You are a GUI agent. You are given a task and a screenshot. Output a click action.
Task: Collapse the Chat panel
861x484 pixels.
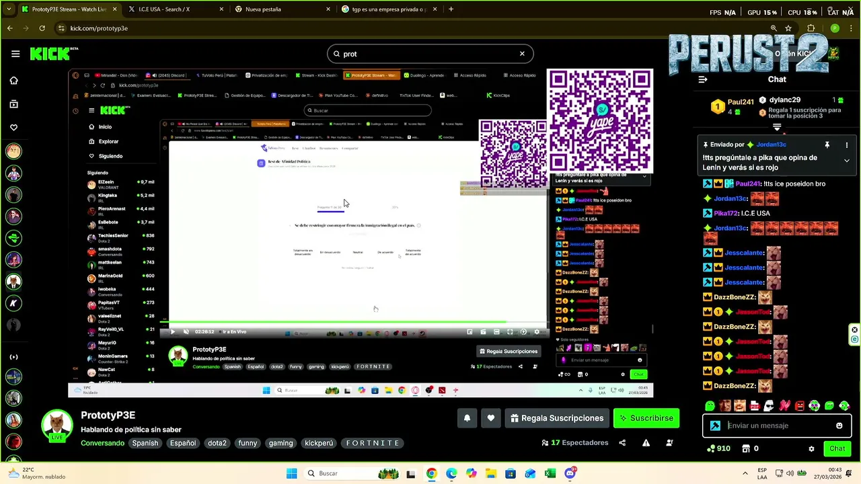[703, 79]
